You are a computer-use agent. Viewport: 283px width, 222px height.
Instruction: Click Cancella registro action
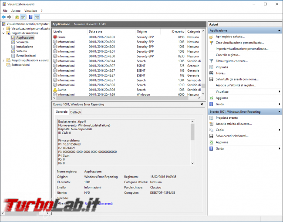[x=228, y=55]
